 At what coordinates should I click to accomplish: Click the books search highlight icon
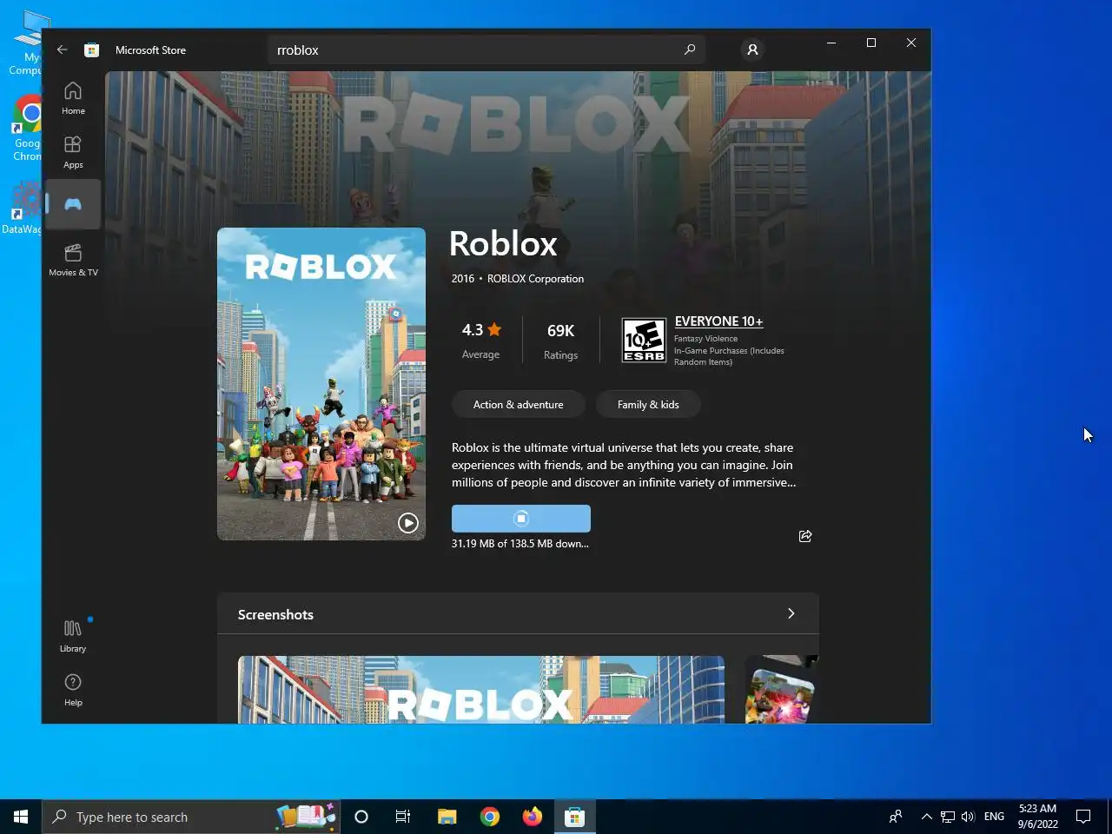point(306,817)
